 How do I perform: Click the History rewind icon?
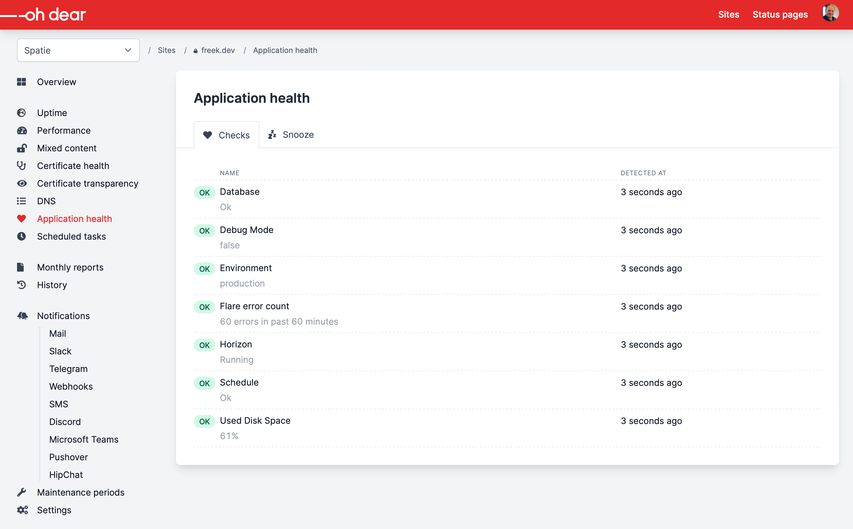click(22, 285)
